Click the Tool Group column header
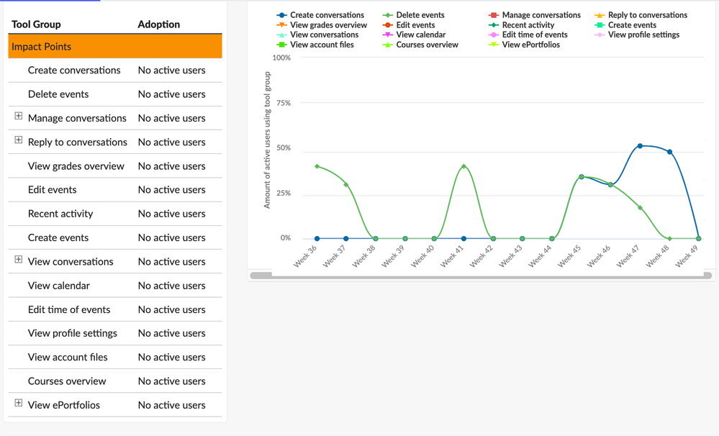Image resolution: width=719 pixels, height=436 pixels. (36, 24)
